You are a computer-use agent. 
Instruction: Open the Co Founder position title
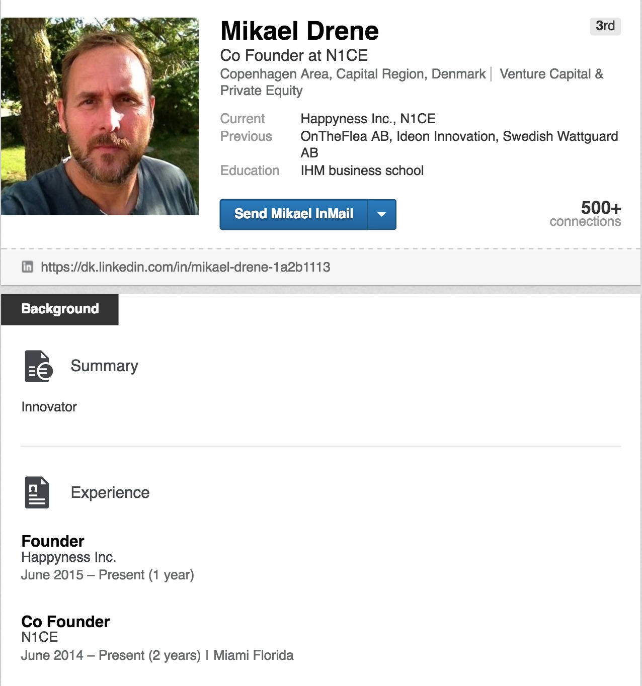coord(65,622)
